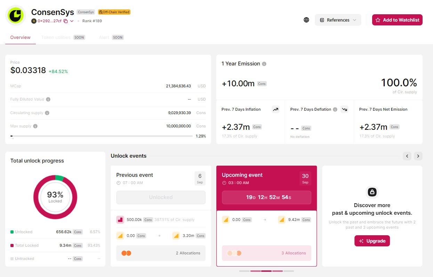Click info icon beside Prev. 7 Days Deflation
Image resolution: width=433 pixels, height=277 pixels.
coord(335,109)
